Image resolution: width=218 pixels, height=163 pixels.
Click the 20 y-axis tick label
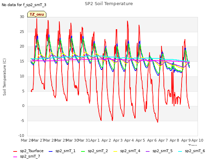[22, 46]
